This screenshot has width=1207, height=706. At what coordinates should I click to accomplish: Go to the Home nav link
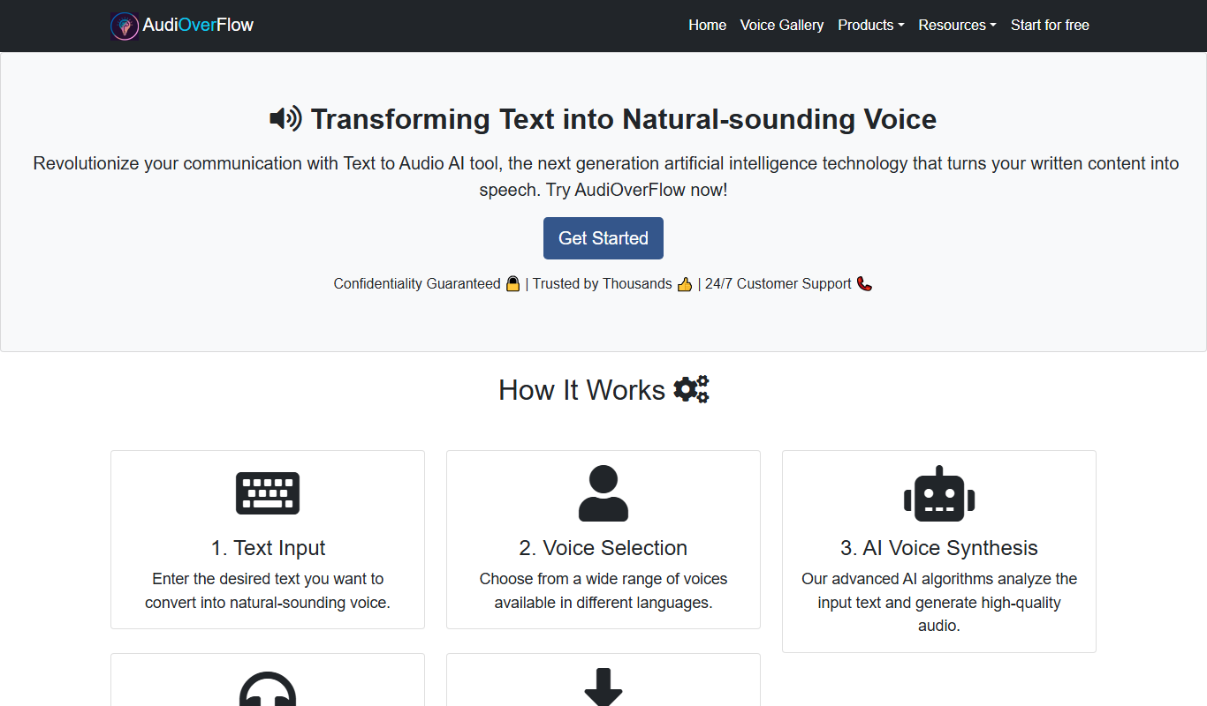(708, 26)
